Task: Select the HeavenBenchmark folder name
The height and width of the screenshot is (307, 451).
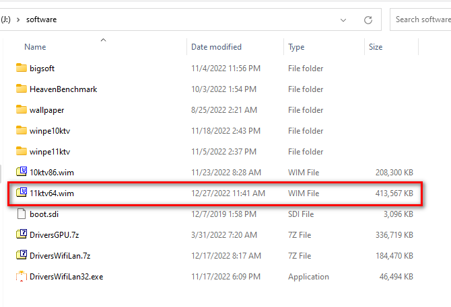Action: pyautogui.click(x=63, y=89)
